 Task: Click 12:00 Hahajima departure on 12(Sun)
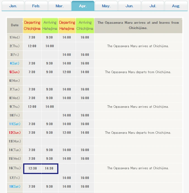[x=67, y=133]
